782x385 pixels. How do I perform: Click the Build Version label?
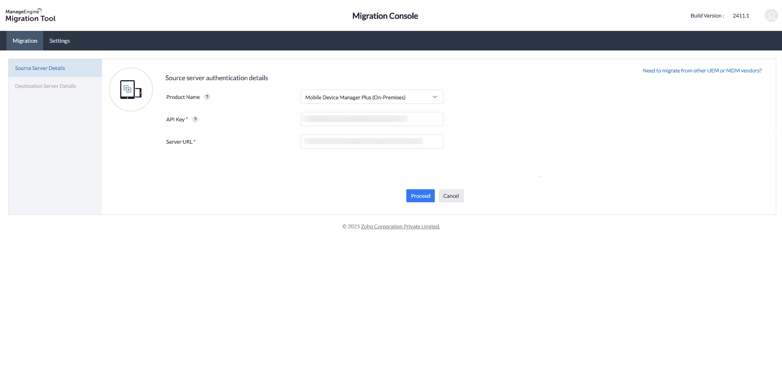[x=707, y=15]
